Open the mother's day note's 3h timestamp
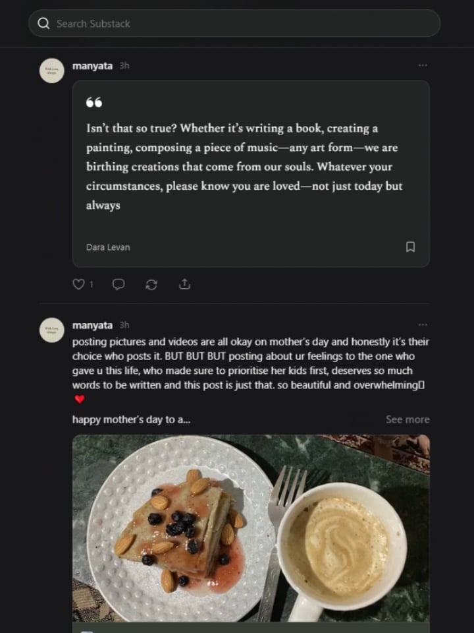The image size is (474, 633). point(124,325)
